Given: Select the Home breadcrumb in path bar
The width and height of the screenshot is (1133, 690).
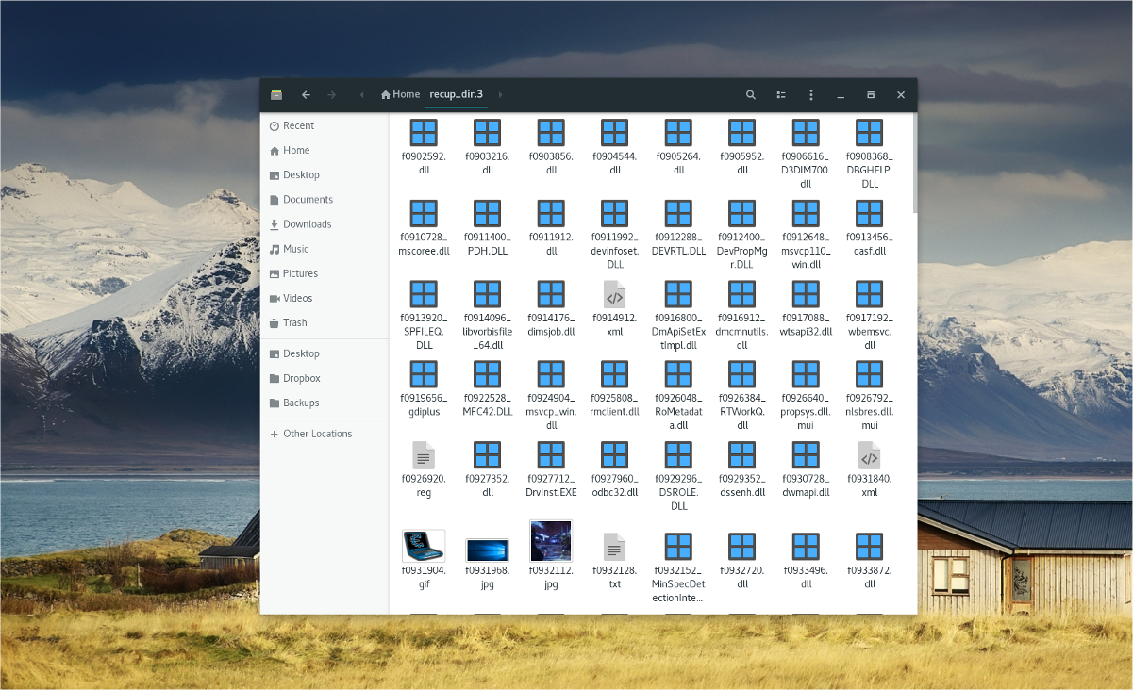Looking at the screenshot, I should click(400, 94).
